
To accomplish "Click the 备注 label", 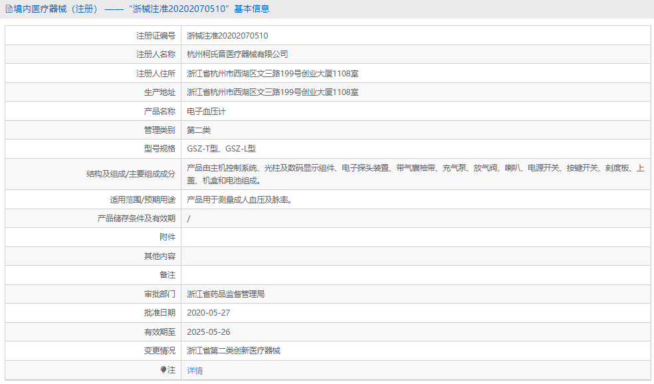I will (x=167, y=275).
